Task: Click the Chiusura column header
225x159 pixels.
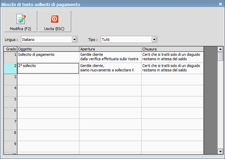Action: (x=172, y=49)
